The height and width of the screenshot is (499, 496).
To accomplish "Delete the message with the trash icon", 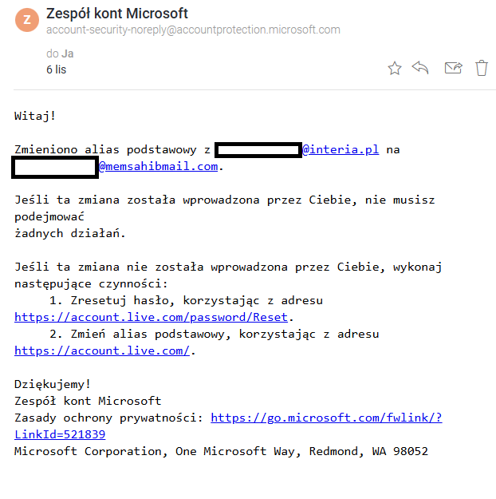I will tap(482, 68).
